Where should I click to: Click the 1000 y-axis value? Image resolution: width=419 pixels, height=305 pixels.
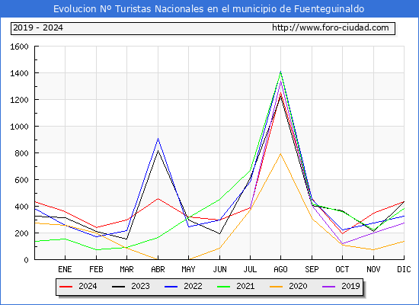tap(19, 127)
